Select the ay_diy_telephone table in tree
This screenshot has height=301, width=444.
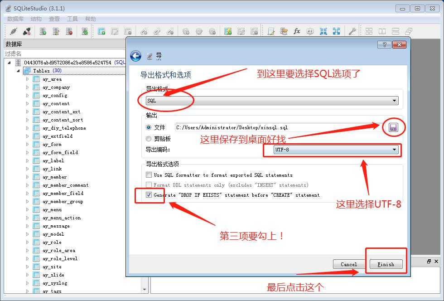tap(64, 128)
